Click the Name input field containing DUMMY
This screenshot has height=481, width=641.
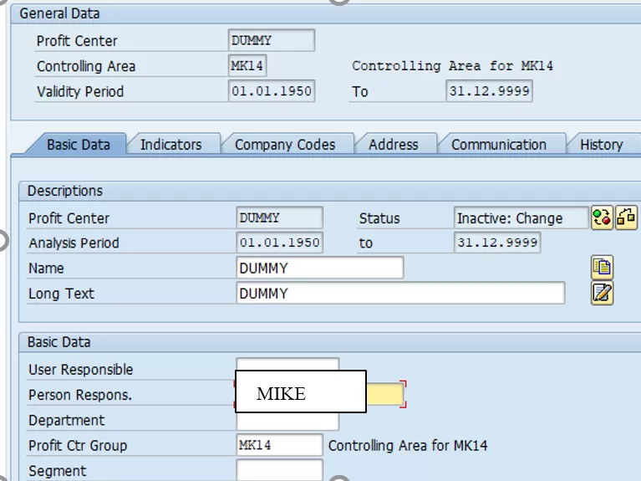(319, 269)
